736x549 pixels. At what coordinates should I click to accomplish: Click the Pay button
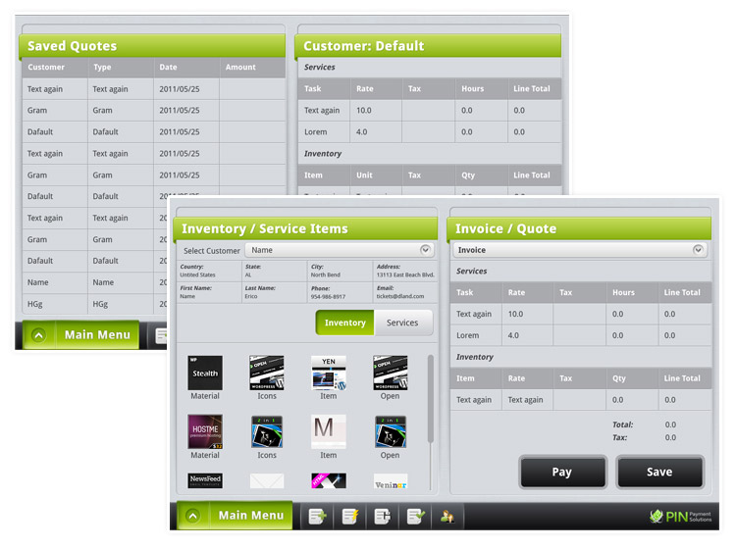click(562, 472)
